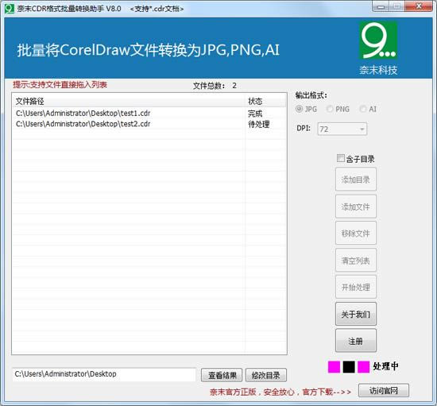Screen dimensions: 437x406
Task: Click the 奈末科技 green logo
Action: 378,41
